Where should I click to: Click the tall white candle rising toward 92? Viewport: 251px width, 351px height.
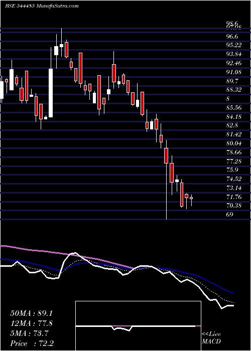(x=51, y=93)
